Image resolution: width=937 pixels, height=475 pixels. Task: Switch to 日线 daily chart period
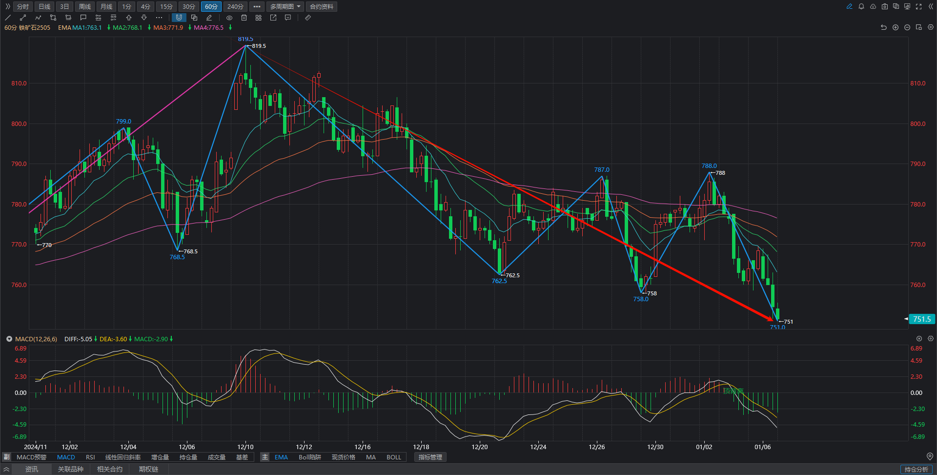pos(44,6)
